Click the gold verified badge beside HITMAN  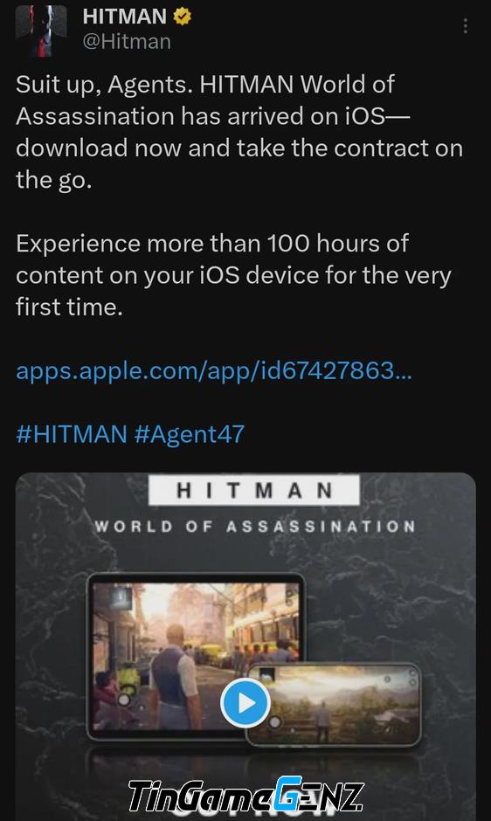click(x=182, y=17)
